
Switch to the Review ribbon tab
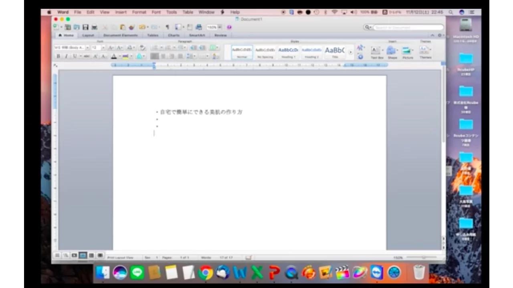coord(220,35)
